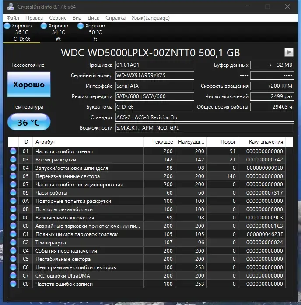Click the Скорость вращения value 7200 RPM

[x=272, y=86]
